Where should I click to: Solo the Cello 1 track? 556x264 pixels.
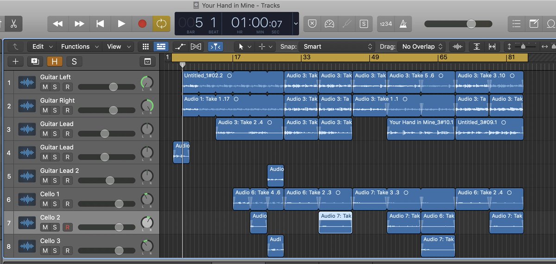(55, 204)
